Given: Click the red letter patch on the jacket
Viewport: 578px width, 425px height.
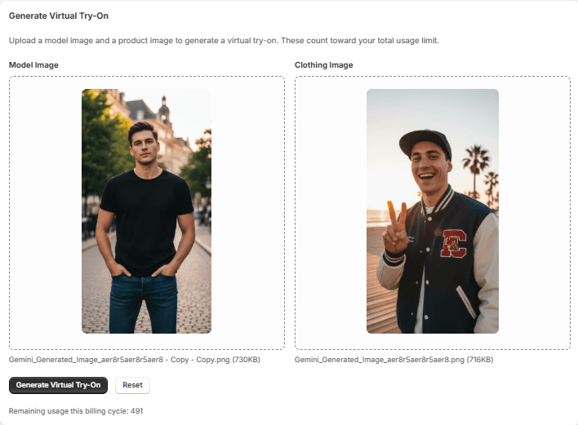Looking at the screenshot, I should 453,244.
